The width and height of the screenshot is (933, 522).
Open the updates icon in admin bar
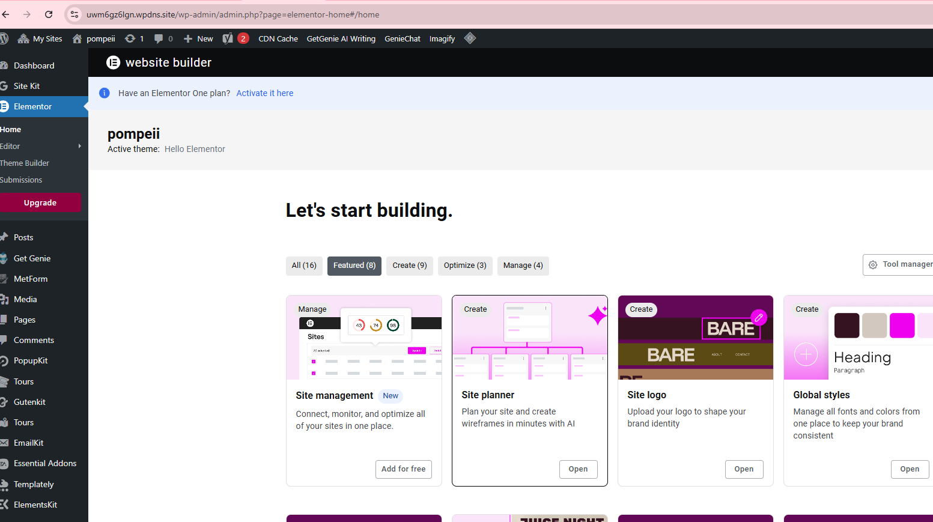pyautogui.click(x=130, y=38)
